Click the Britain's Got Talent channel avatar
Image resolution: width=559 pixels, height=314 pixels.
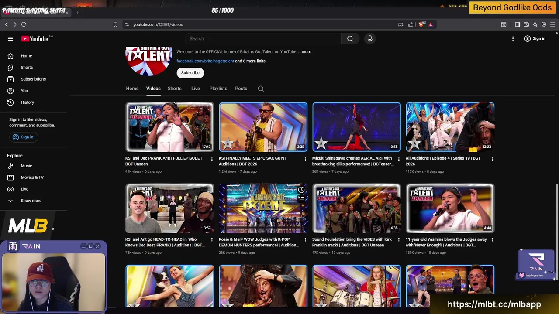(148, 61)
